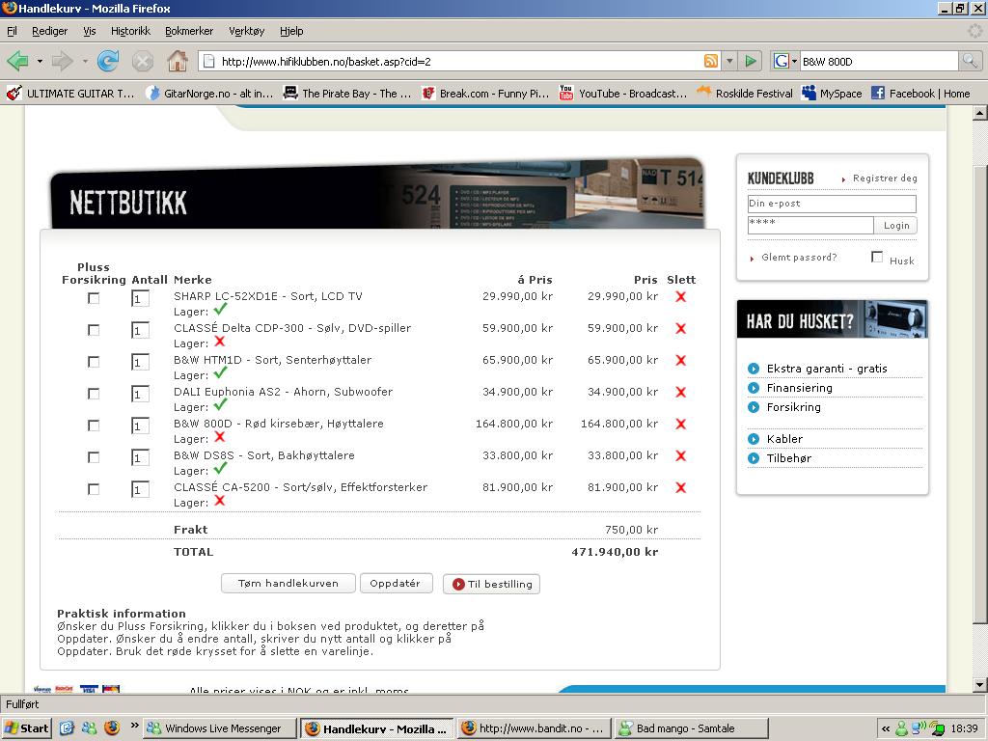The width and height of the screenshot is (988, 741).
Task: Tick Pluss Forsikring for CLASSÉ CA-5200
Action: tap(94, 489)
